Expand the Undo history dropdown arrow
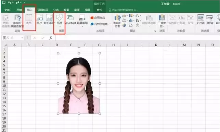220x132 pixels. point(13,3)
